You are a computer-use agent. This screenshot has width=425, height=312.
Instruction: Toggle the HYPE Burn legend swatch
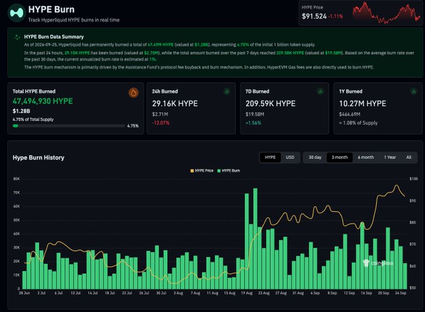click(219, 171)
